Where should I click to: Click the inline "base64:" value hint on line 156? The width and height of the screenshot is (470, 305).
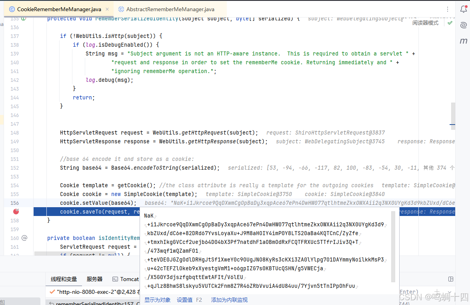tap(300, 203)
